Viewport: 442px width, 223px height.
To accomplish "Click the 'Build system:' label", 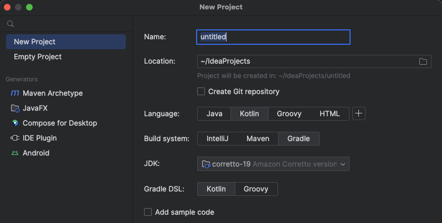I will coord(167,138).
